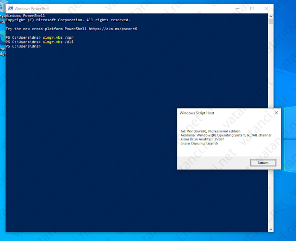Click the PowerShell scrollbar up arrow
296x241 pixels.
tap(271, 17)
